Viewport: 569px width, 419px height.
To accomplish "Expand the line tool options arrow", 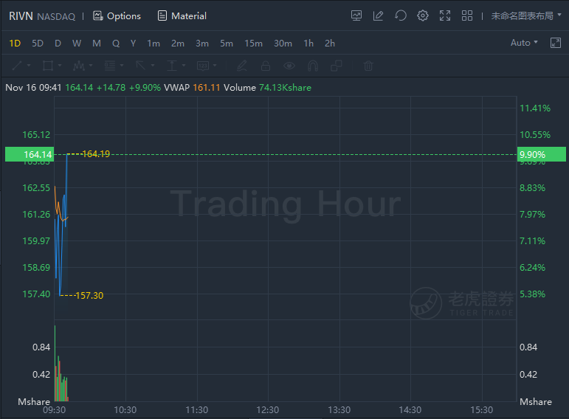I will [x=29, y=66].
